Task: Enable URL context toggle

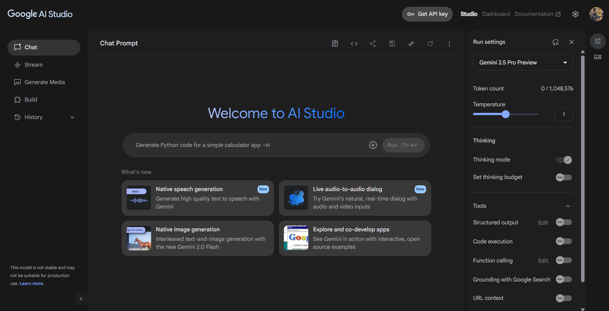Action: (x=564, y=298)
